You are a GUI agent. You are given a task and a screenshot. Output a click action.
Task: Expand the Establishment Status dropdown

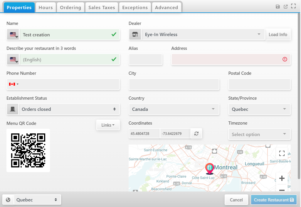pos(69,109)
